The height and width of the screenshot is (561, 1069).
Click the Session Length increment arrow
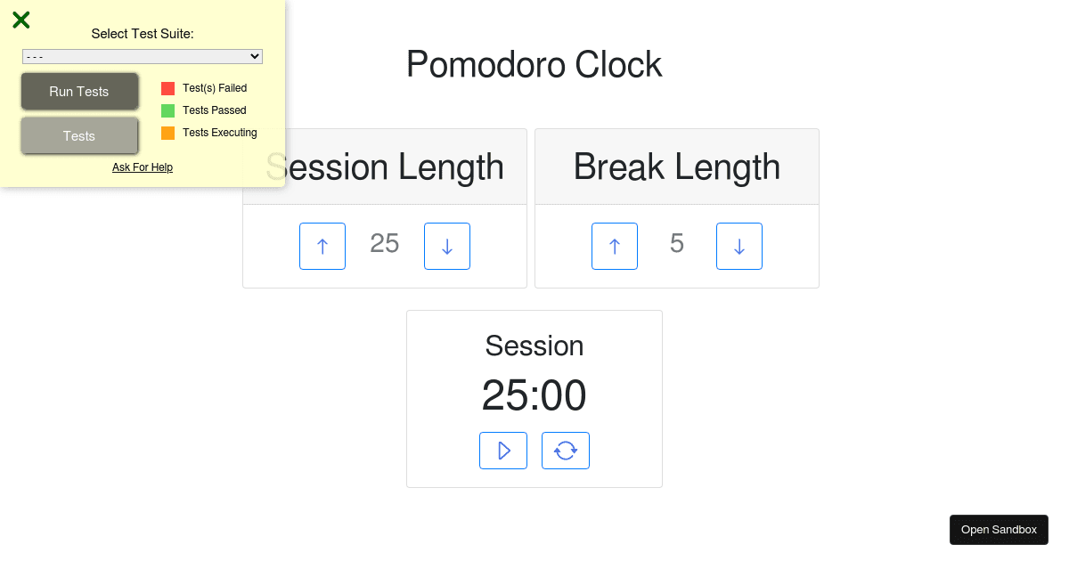click(322, 246)
